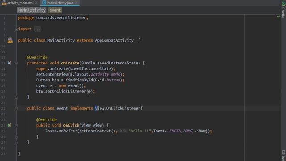Click LENGTH_LONG constant

click(x=180, y=131)
